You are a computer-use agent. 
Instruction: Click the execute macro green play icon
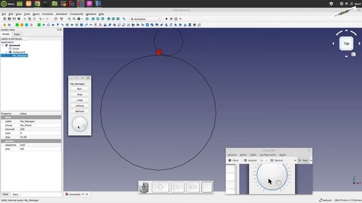tap(181, 19)
